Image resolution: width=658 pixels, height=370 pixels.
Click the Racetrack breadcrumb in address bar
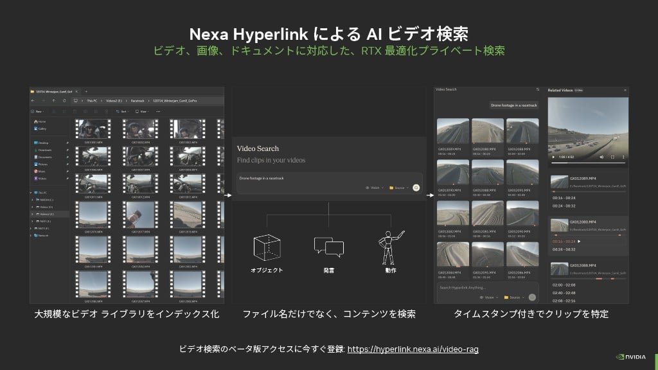pyautogui.click(x=138, y=101)
